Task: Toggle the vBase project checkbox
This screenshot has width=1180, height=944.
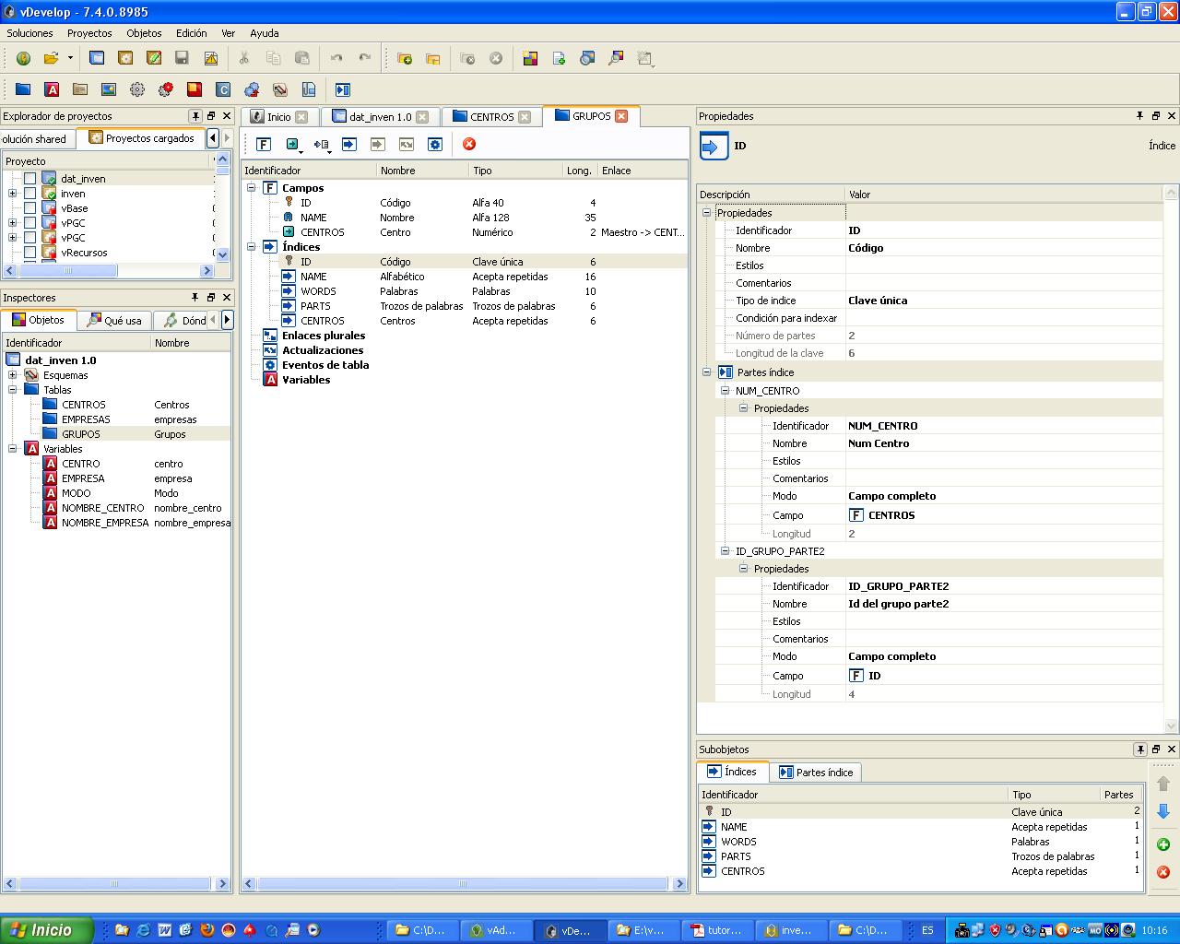Action: (x=30, y=208)
